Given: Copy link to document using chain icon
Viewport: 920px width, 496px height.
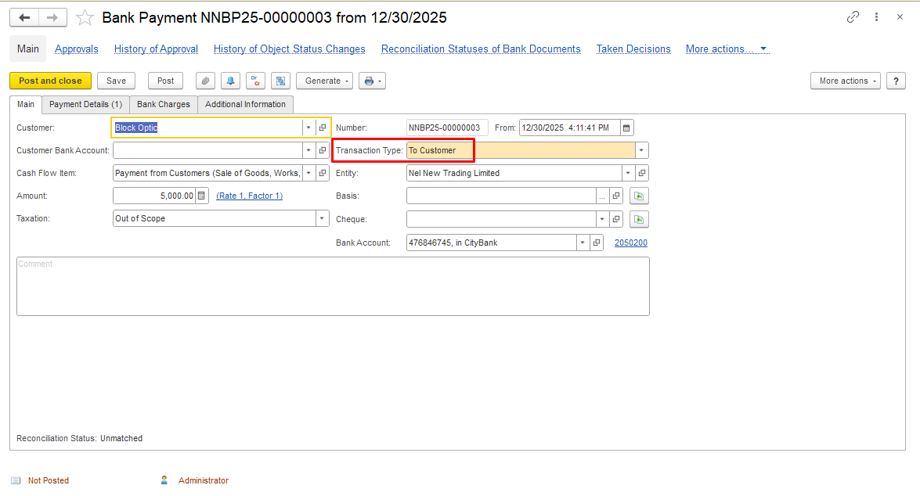Looking at the screenshot, I should (x=853, y=17).
